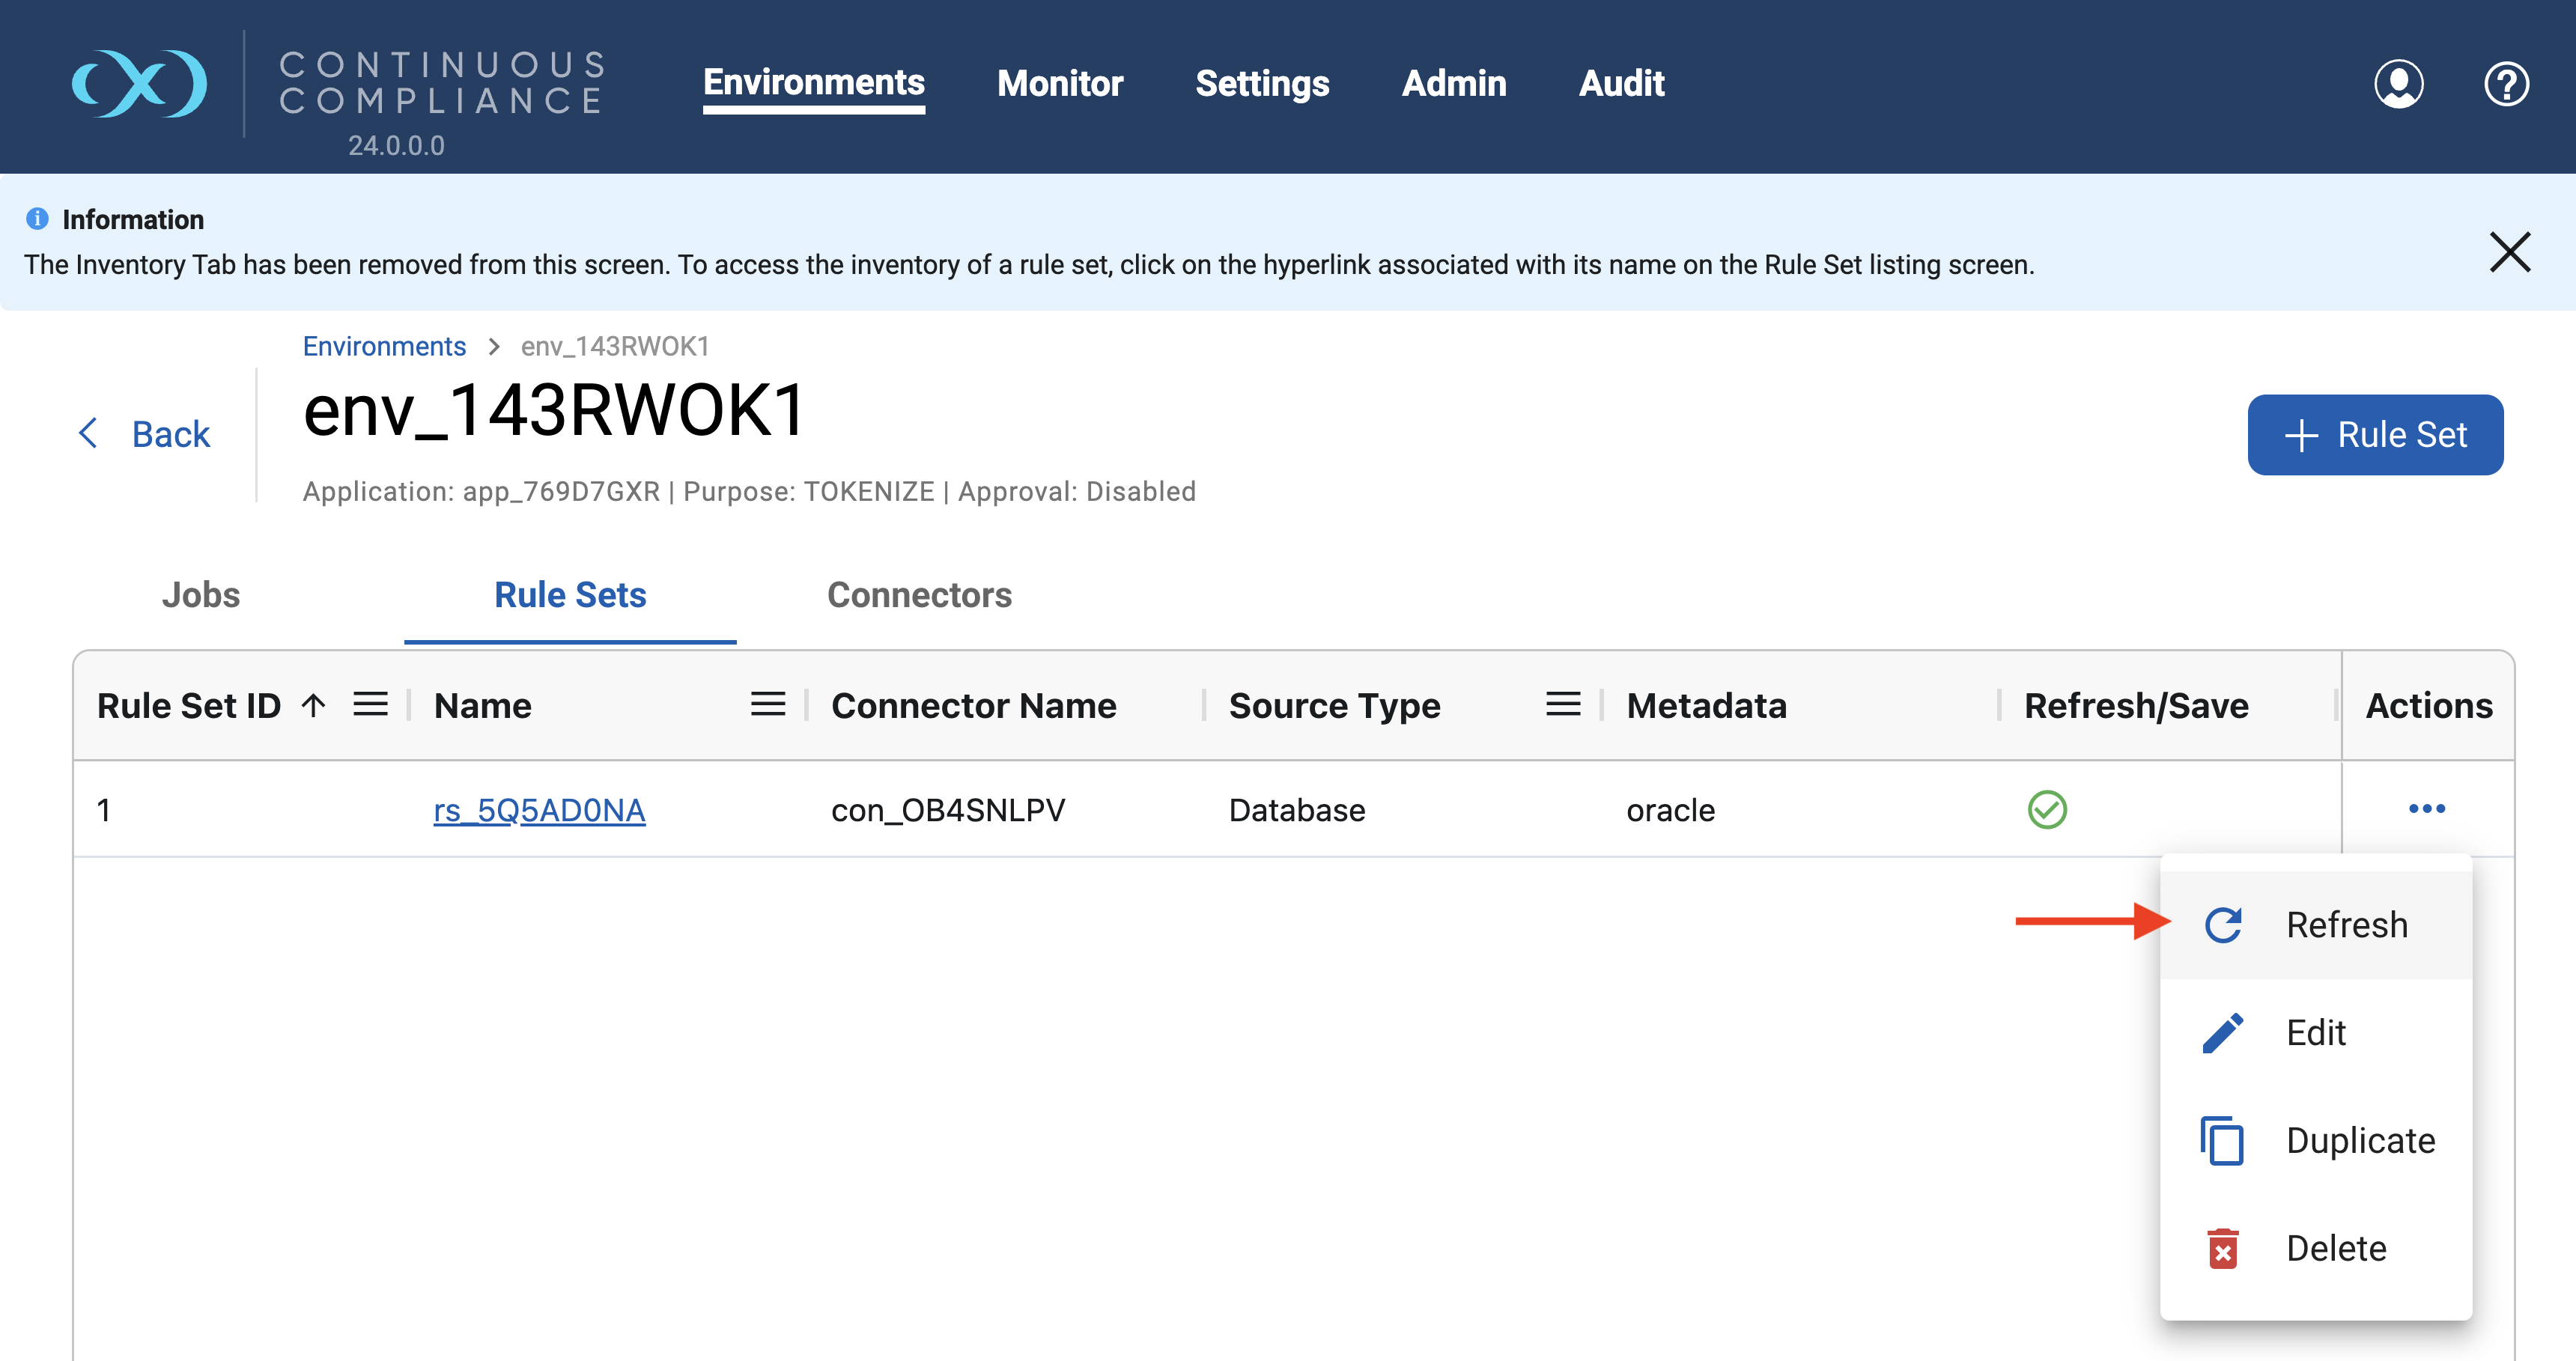This screenshot has height=1361, width=2576.
Task: Click the Continuous Compliance logo
Action: point(140,84)
